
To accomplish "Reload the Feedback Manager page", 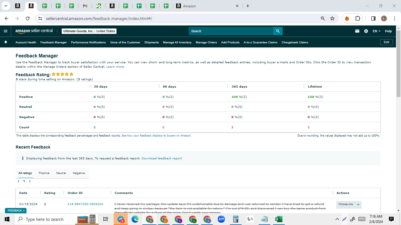I will pos(28,18).
